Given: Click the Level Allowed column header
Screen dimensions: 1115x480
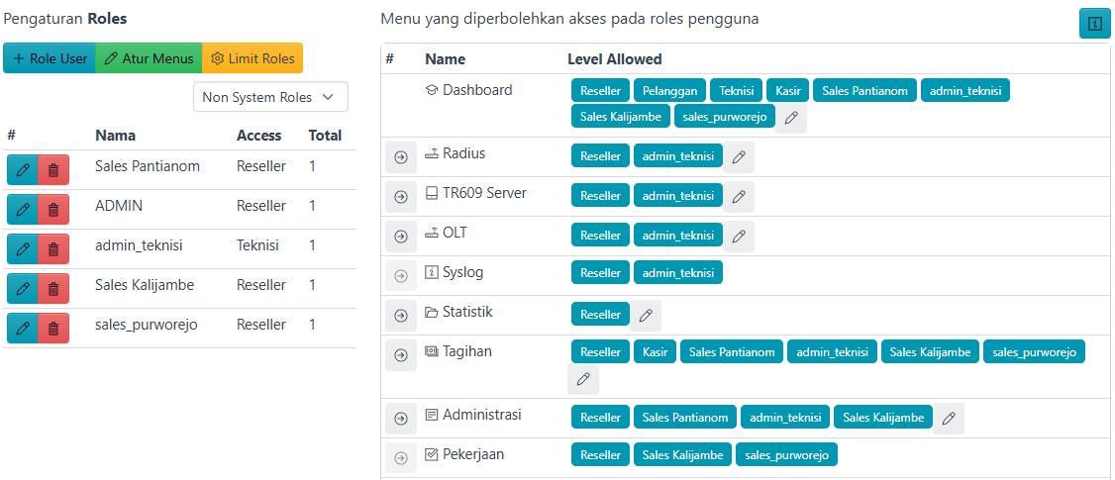Looking at the screenshot, I should [614, 59].
